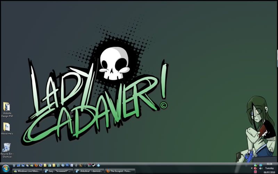278x174 pixels.
Task: Expand hidden tray icons with the chevron
Action: click(x=252, y=168)
